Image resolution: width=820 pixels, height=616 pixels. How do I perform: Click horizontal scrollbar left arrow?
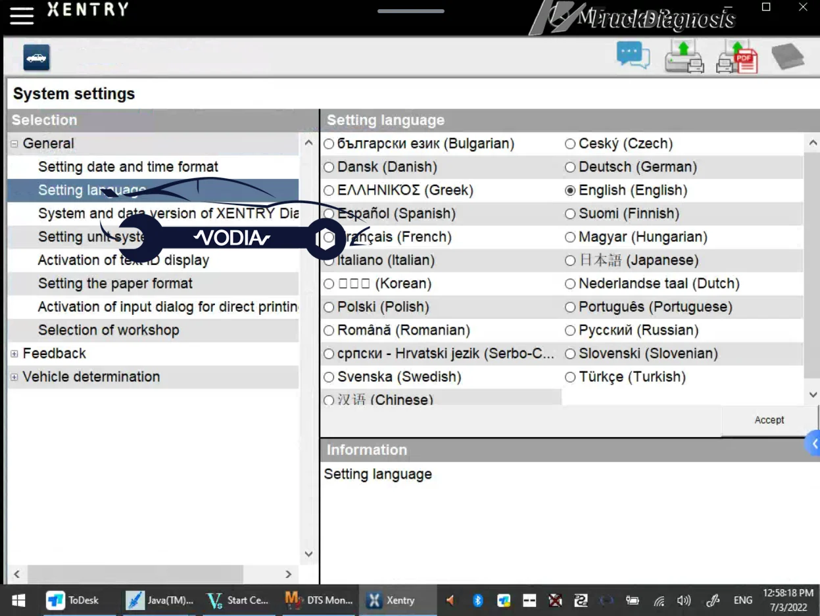[x=16, y=574]
